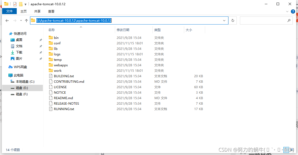Open 磁盘 (F:) drive

pyautogui.click(x=22, y=94)
